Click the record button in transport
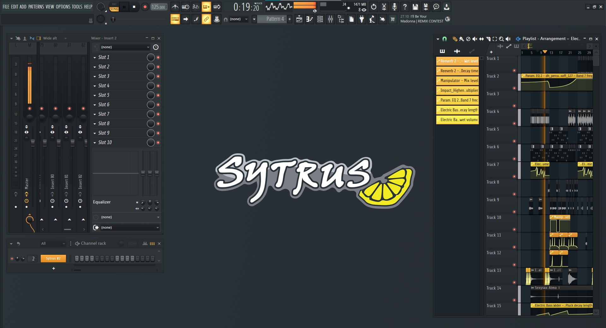This screenshot has width=606, height=328. tap(145, 7)
